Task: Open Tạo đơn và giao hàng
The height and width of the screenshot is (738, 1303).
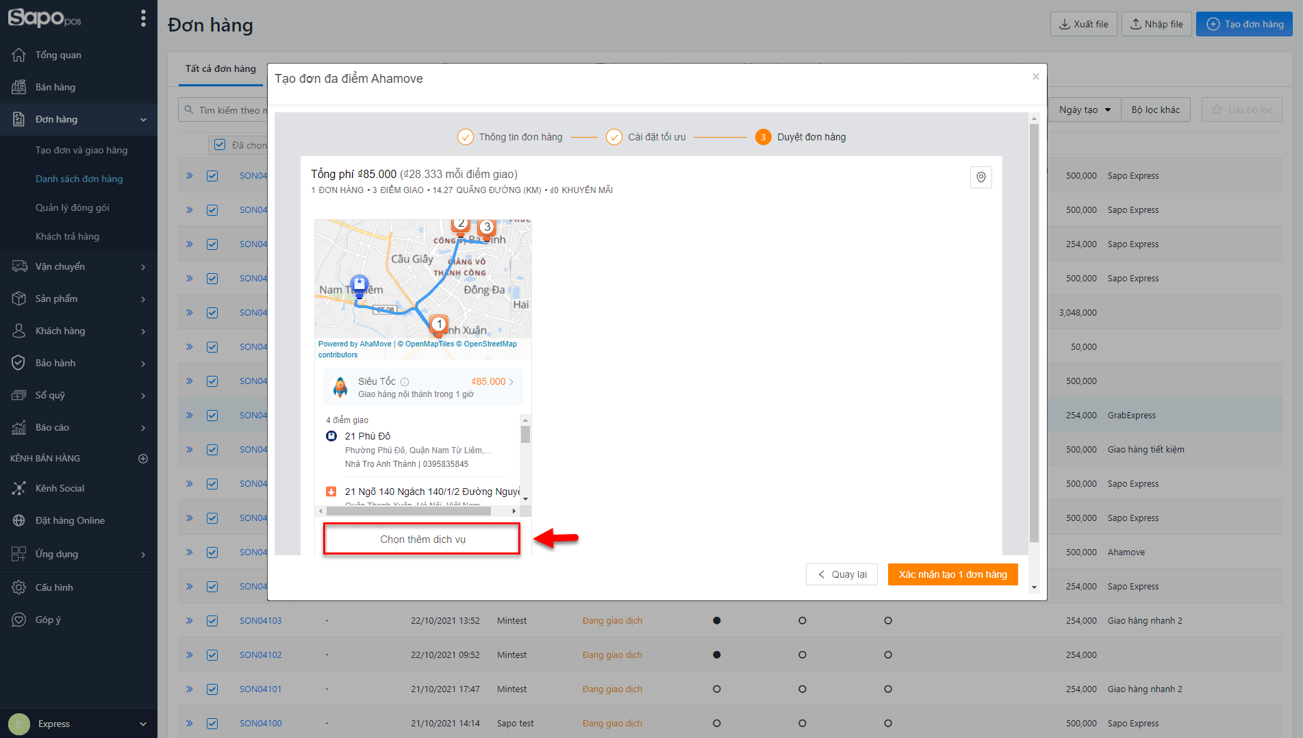Action: (x=81, y=150)
